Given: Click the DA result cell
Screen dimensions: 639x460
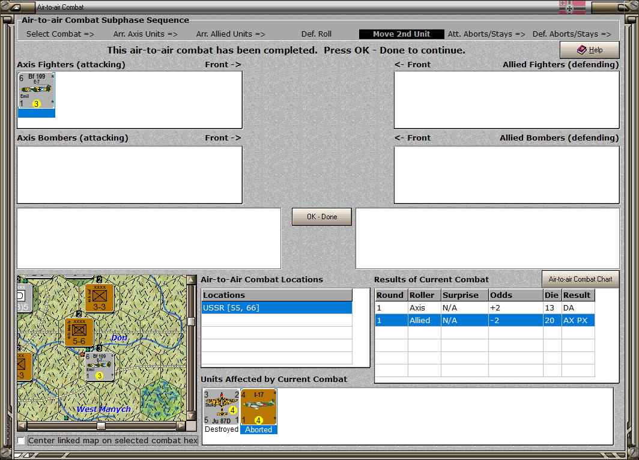Looking at the screenshot, I should point(578,307).
